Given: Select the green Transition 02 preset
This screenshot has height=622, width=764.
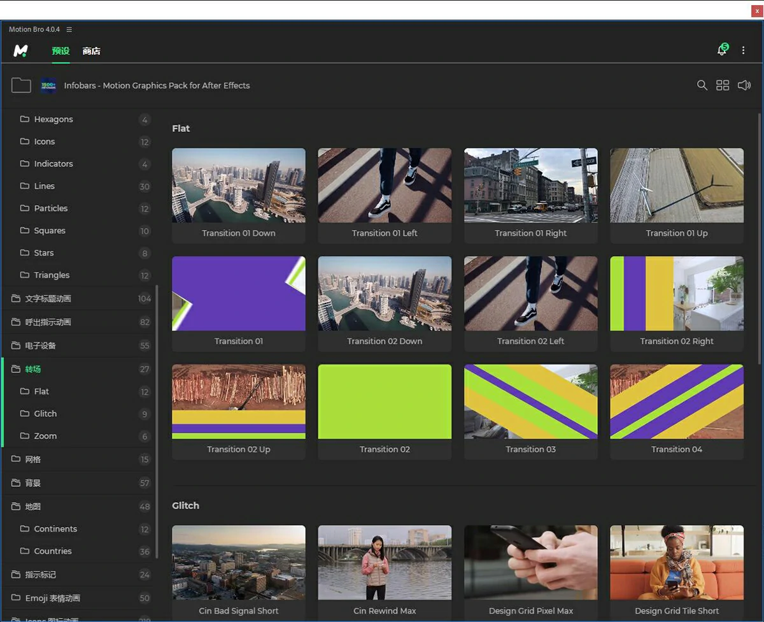Looking at the screenshot, I should (x=385, y=412).
